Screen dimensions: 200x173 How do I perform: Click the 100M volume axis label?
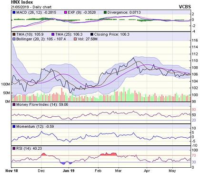(x=6, y=84)
